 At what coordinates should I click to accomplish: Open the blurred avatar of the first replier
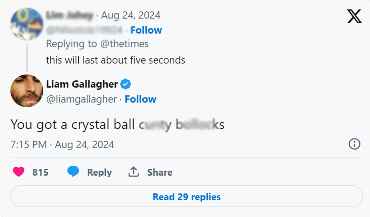pos(27,24)
